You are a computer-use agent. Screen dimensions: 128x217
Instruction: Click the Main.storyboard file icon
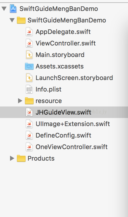point(29,55)
